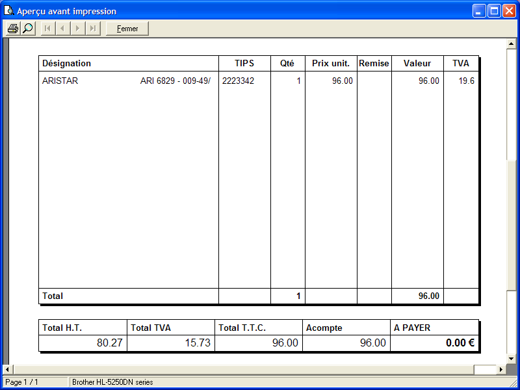Click the document icon in title bar
The height and width of the screenshot is (390, 520).
pyautogui.click(x=9, y=11)
